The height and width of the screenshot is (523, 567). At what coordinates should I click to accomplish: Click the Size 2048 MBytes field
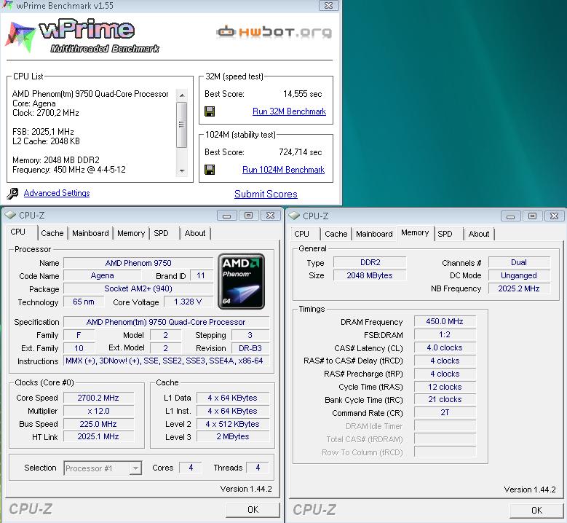click(370, 275)
